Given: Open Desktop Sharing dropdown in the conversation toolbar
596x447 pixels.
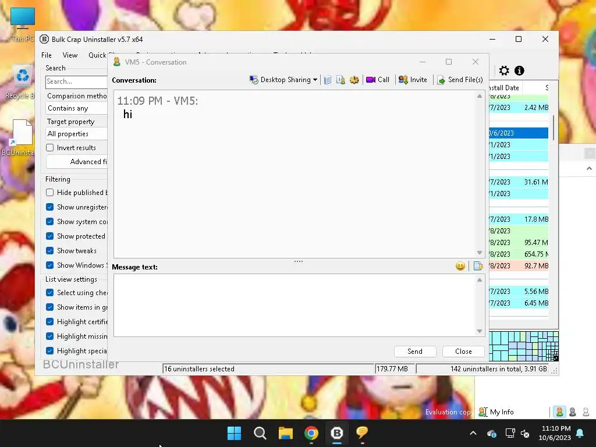Looking at the screenshot, I should pos(283,80).
